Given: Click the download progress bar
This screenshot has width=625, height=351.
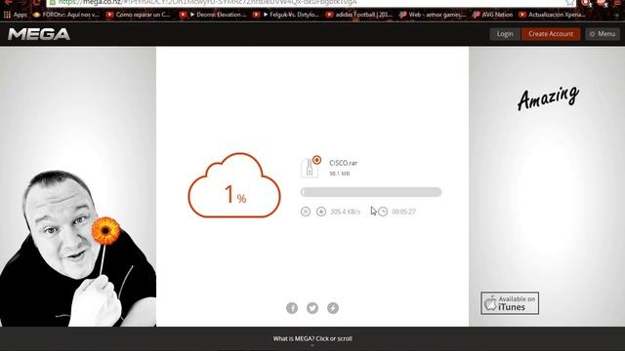Looking at the screenshot, I should pos(371,192).
